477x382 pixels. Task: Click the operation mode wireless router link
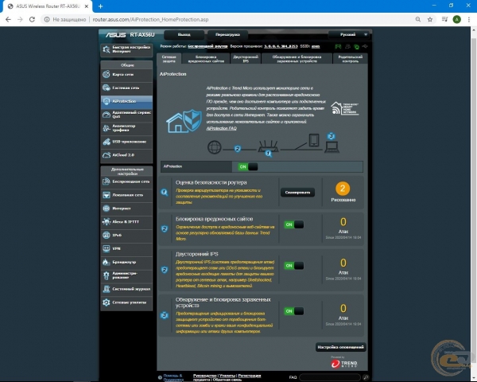[x=207, y=46]
